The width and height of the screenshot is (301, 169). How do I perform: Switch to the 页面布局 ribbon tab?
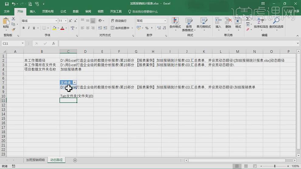click(x=48, y=12)
